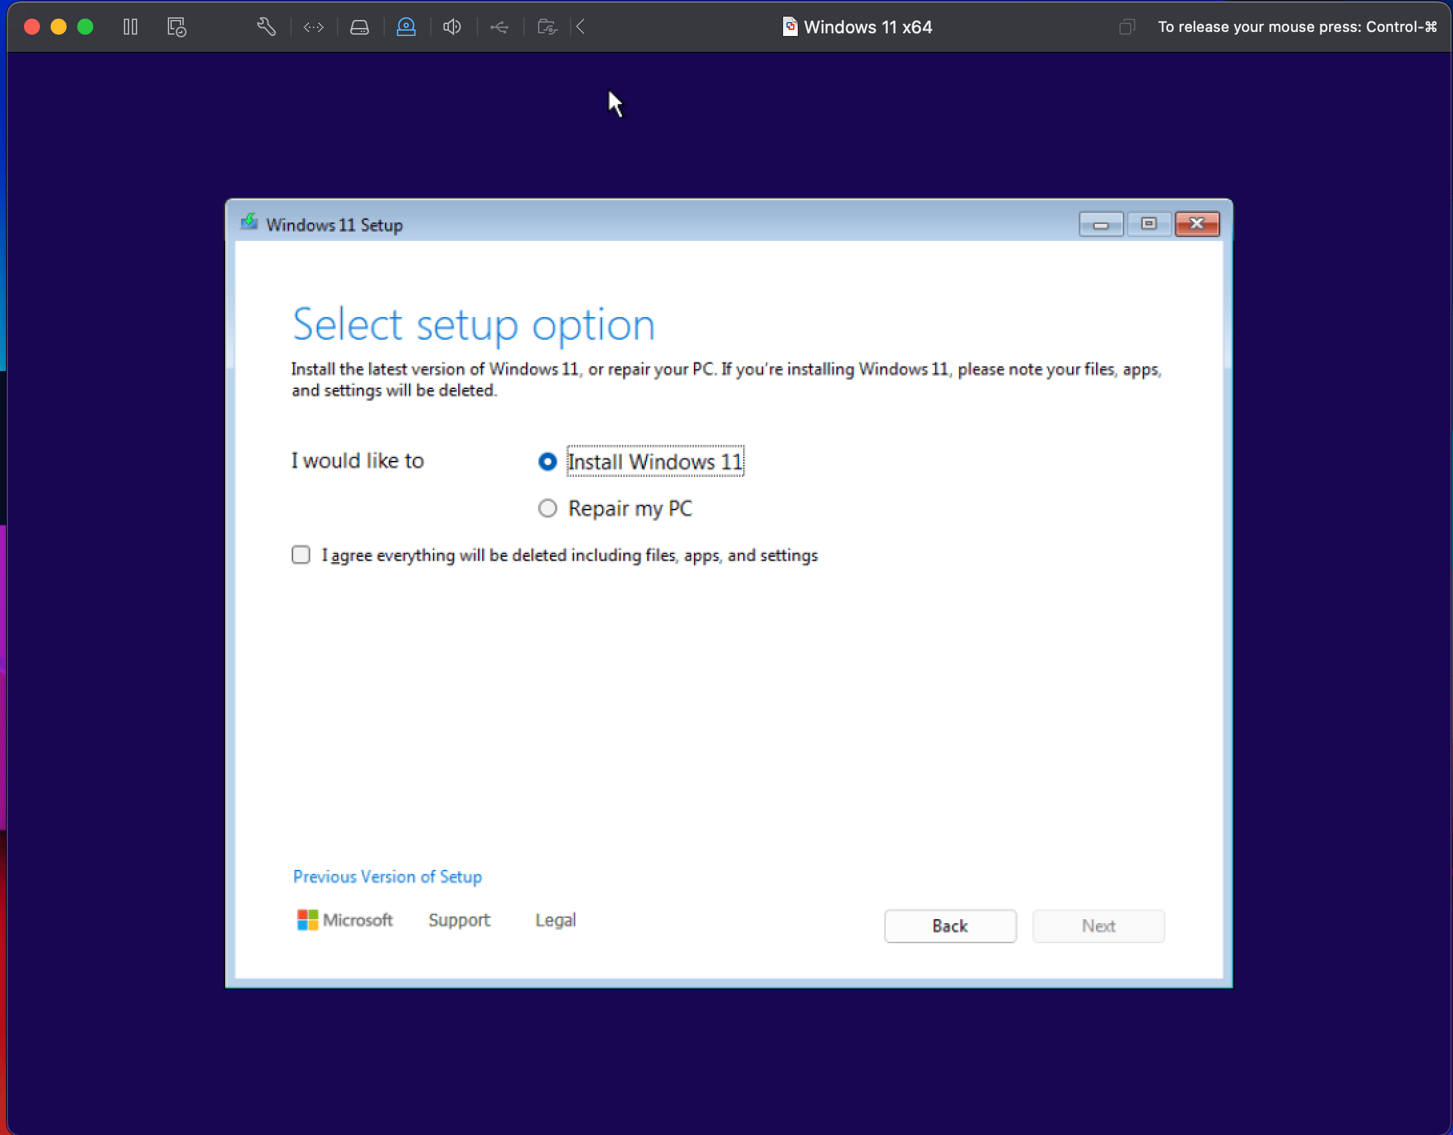The width and height of the screenshot is (1453, 1135).
Task: Click the blue CD/DVD drive icon
Action: coord(406,27)
